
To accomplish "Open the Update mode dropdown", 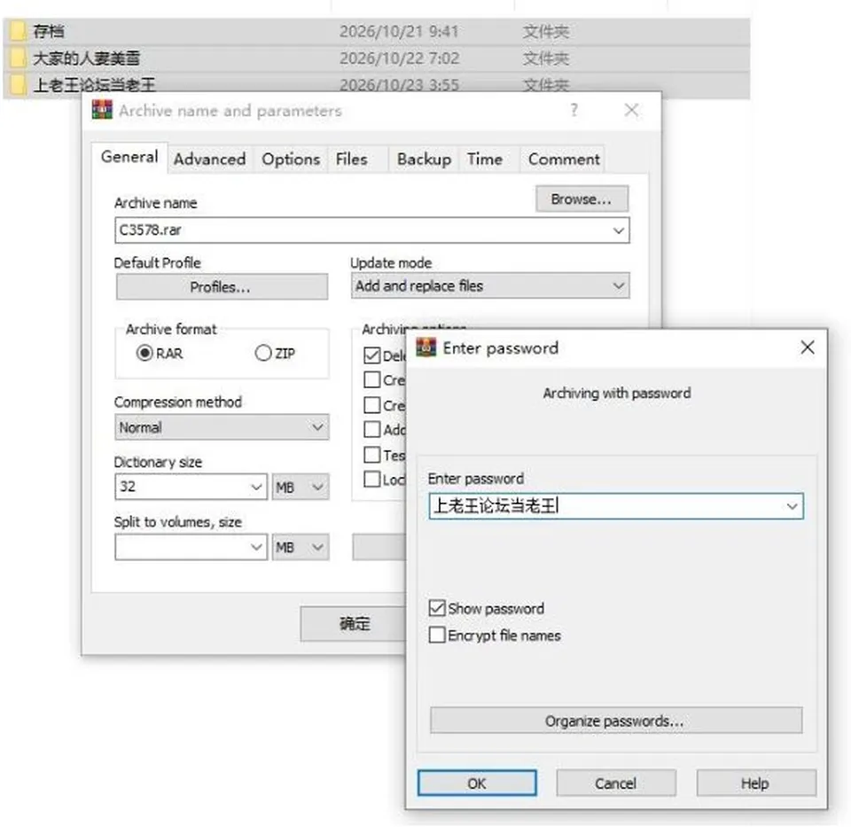I will click(618, 286).
